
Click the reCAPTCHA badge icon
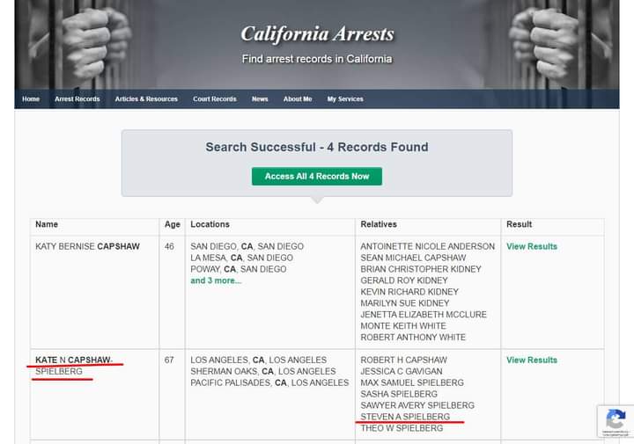coord(616,420)
